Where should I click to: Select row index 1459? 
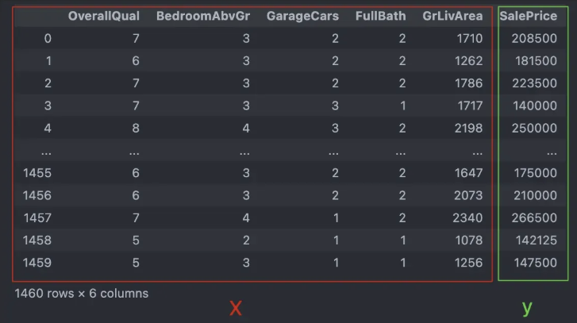[37, 263]
